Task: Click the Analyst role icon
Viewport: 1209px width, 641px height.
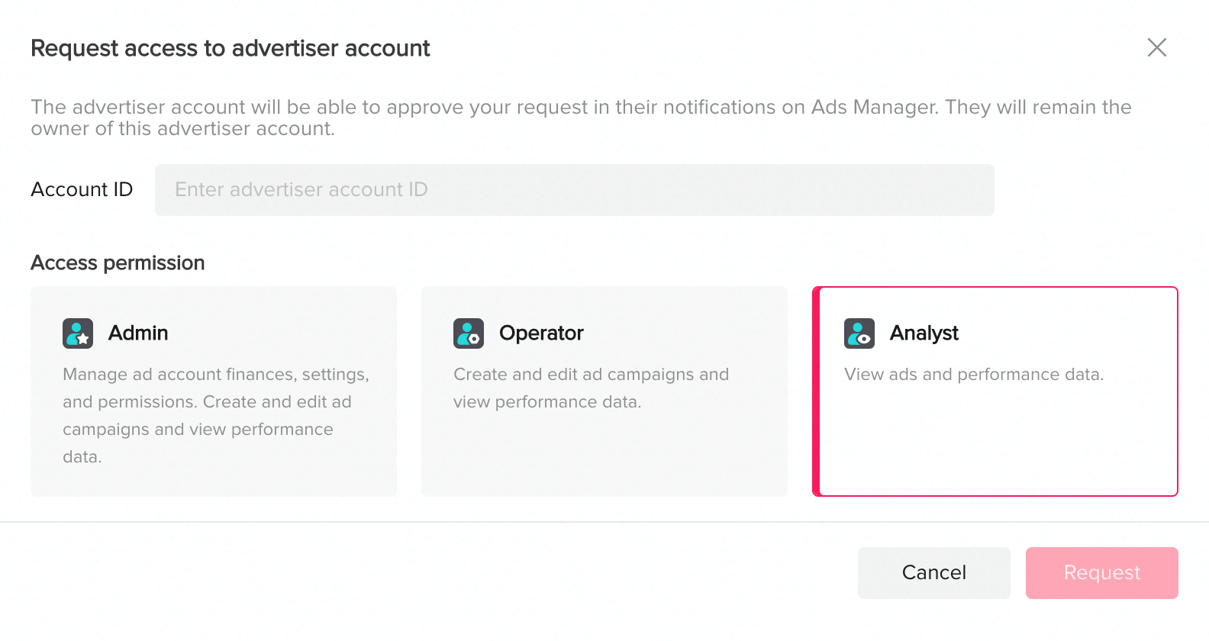Action: tap(859, 333)
